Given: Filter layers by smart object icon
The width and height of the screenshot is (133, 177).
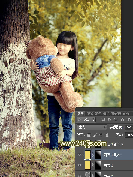Looking at the screenshot, I should point(129,120).
